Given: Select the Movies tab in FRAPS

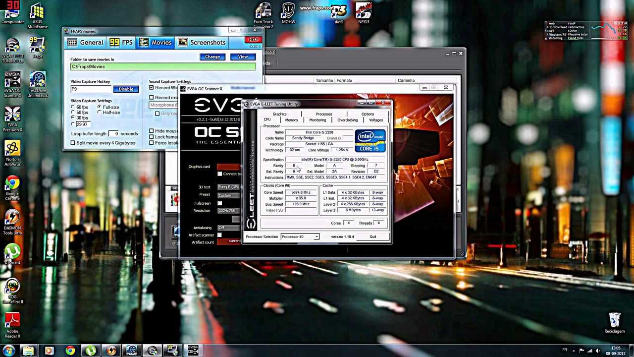Looking at the screenshot, I should (x=156, y=43).
